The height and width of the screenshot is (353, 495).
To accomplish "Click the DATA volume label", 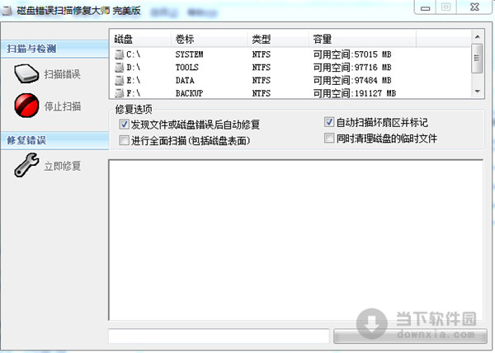I will pyautogui.click(x=185, y=81).
